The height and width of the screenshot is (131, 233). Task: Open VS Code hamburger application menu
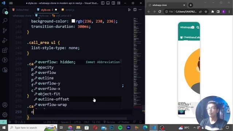(11, 3)
